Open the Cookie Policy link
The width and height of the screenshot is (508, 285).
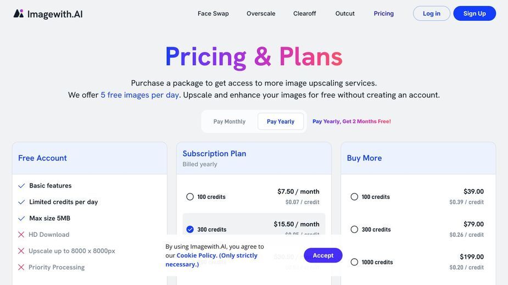point(196,255)
